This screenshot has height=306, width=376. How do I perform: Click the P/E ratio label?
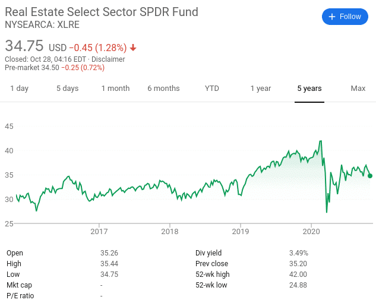point(20,296)
